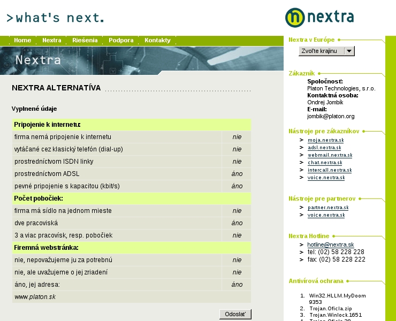Select 'prostredníctvom ADSL' row text
The width and height of the screenshot is (396, 321).
(47, 174)
